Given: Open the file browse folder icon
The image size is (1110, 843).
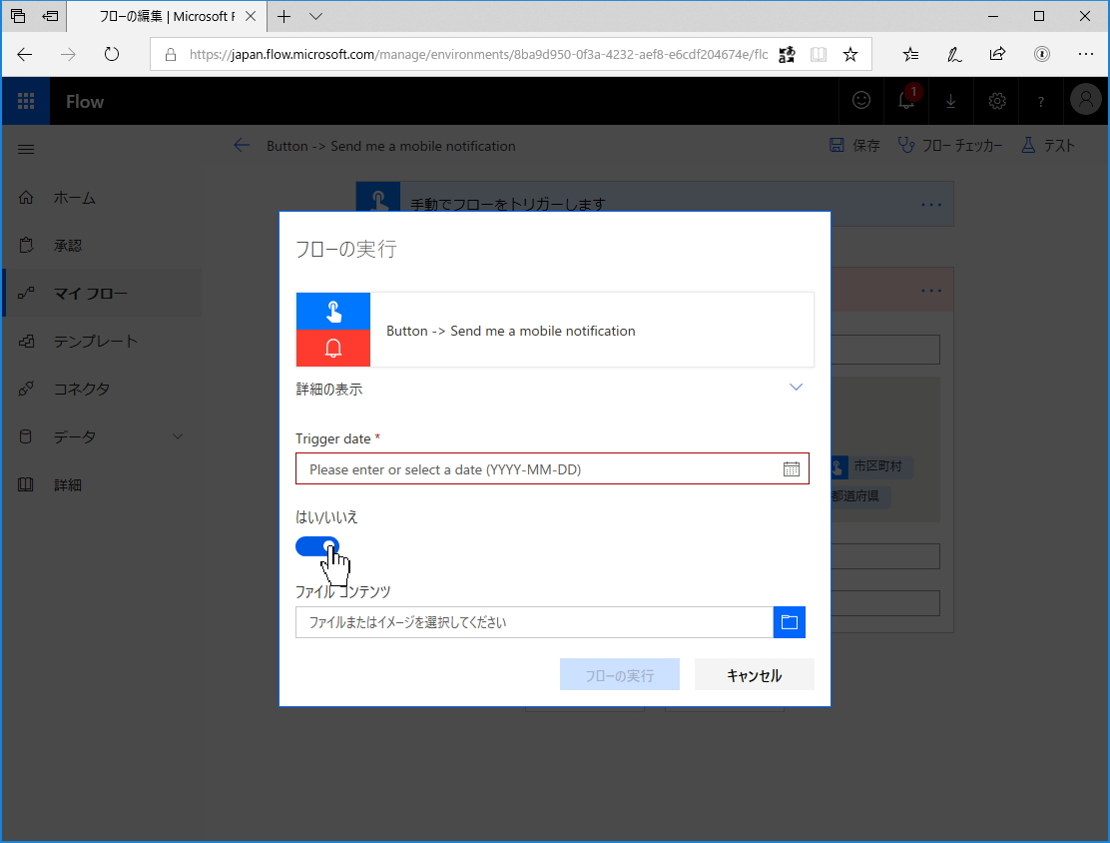Looking at the screenshot, I should pyautogui.click(x=790, y=622).
